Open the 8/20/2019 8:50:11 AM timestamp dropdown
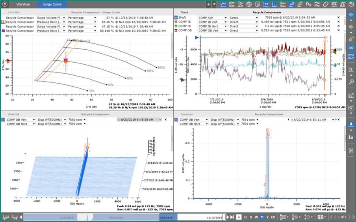The image size is (356, 222). click(312, 119)
